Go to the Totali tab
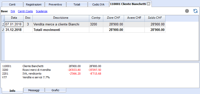The image size is (200, 94). coord(77,4)
